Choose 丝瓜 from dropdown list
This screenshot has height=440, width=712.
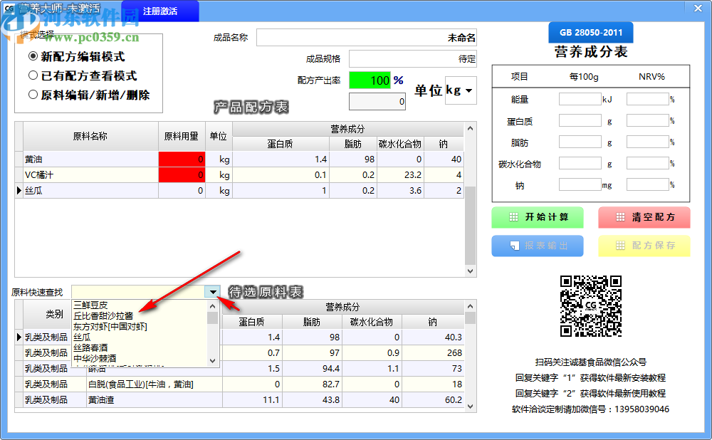pos(82,337)
